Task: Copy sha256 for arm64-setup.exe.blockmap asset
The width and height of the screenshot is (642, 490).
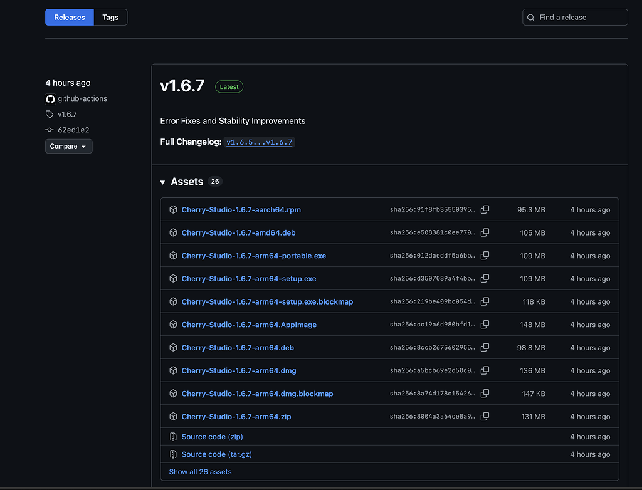Action: [485, 301]
